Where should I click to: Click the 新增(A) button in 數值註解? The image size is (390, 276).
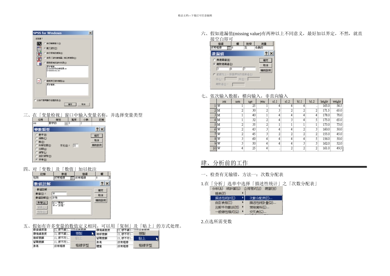(42, 202)
